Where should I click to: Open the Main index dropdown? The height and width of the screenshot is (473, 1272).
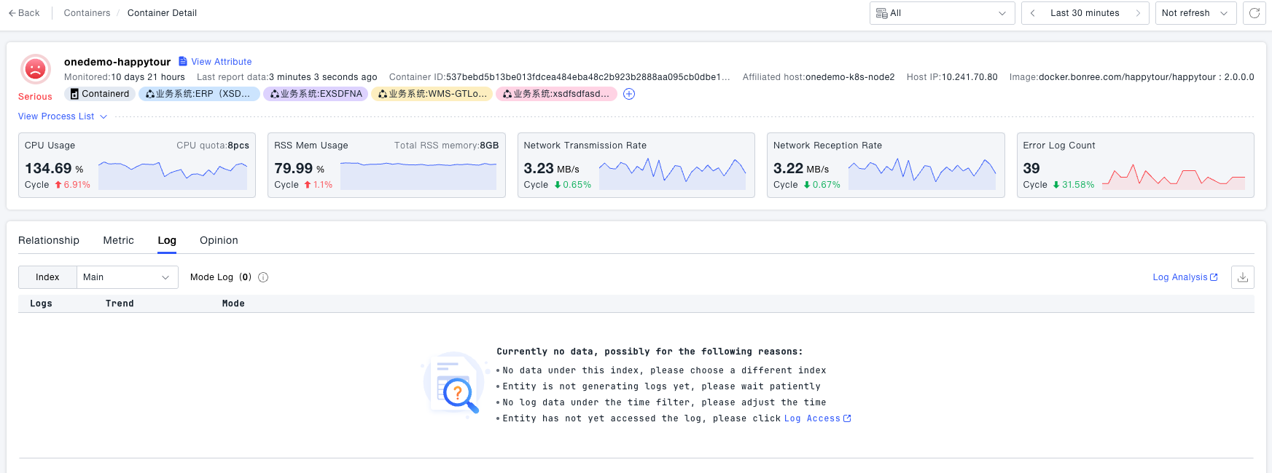pyautogui.click(x=127, y=277)
